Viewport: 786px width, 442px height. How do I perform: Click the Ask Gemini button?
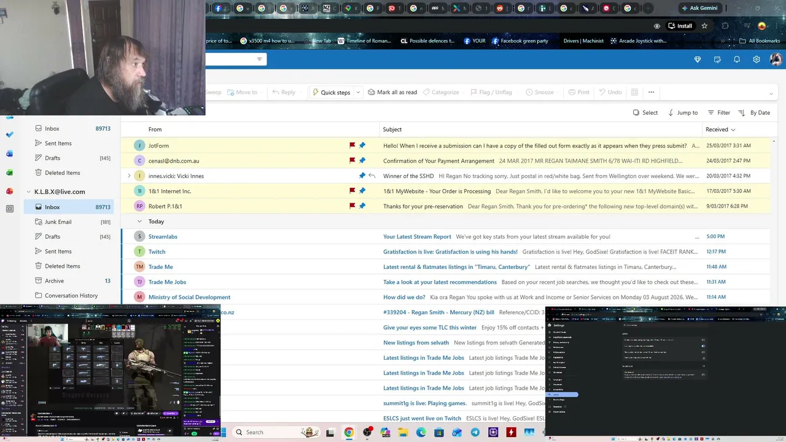[x=699, y=8]
